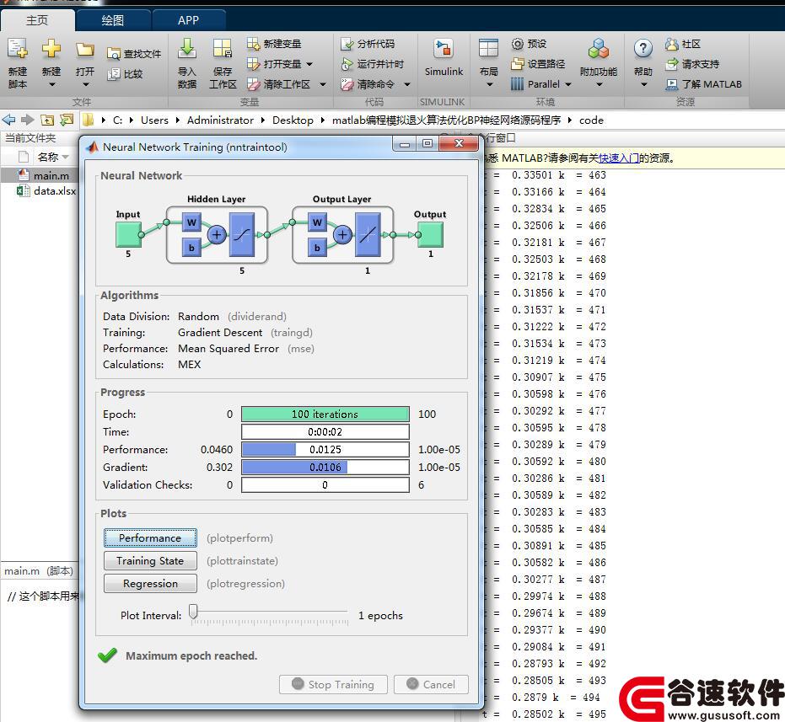Click 导入数据 import data icon
This screenshot has height=722, width=785.
[x=186, y=49]
